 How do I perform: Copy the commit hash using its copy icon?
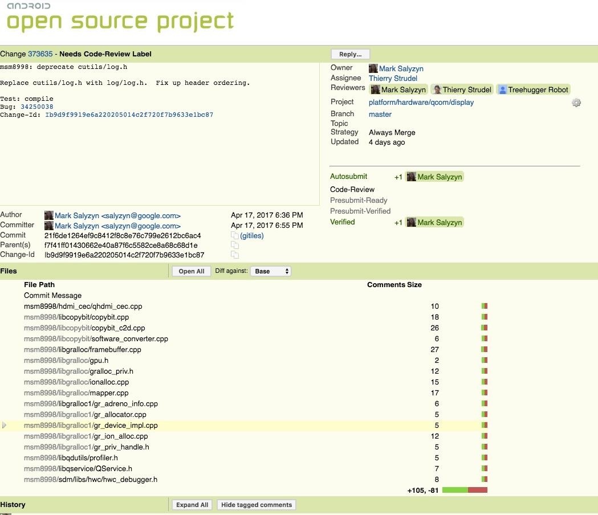click(x=234, y=236)
